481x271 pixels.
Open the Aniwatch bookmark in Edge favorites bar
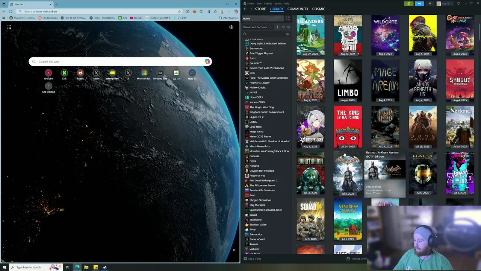point(23,18)
